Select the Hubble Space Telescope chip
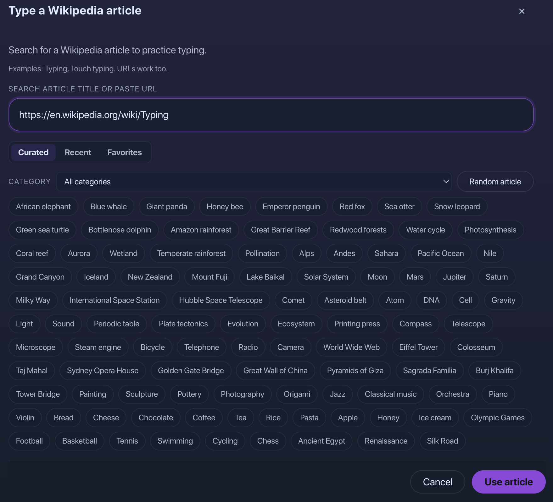553x502 pixels. [221, 300]
